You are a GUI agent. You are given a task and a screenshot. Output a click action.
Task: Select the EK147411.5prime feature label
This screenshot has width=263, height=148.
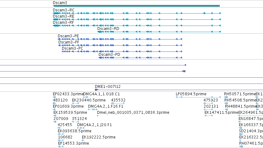[221, 113]
